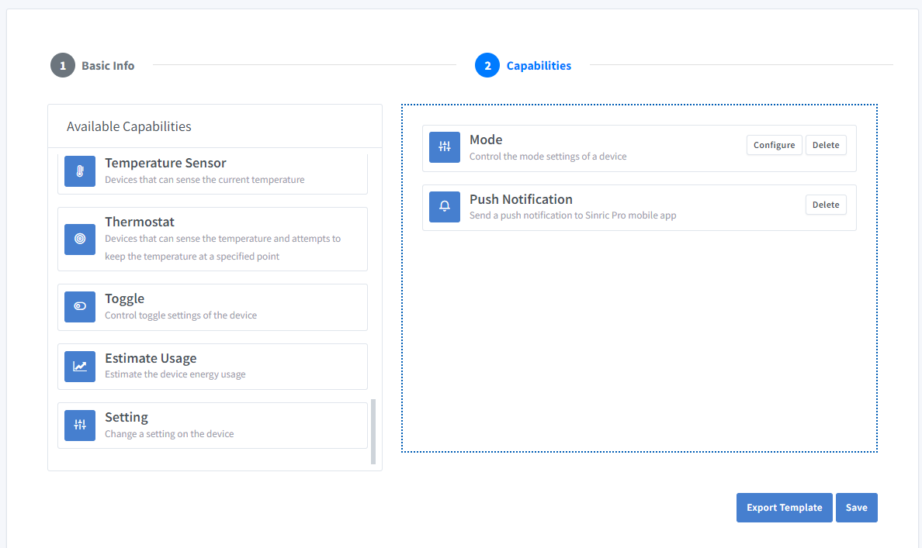922x548 pixels.
Task: Go to step 1 circle indicator
Action: 63,66
